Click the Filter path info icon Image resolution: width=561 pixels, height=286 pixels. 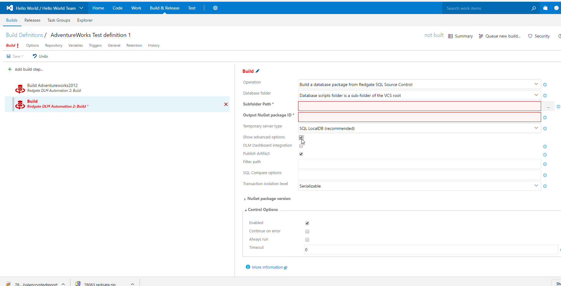point(545,164)
